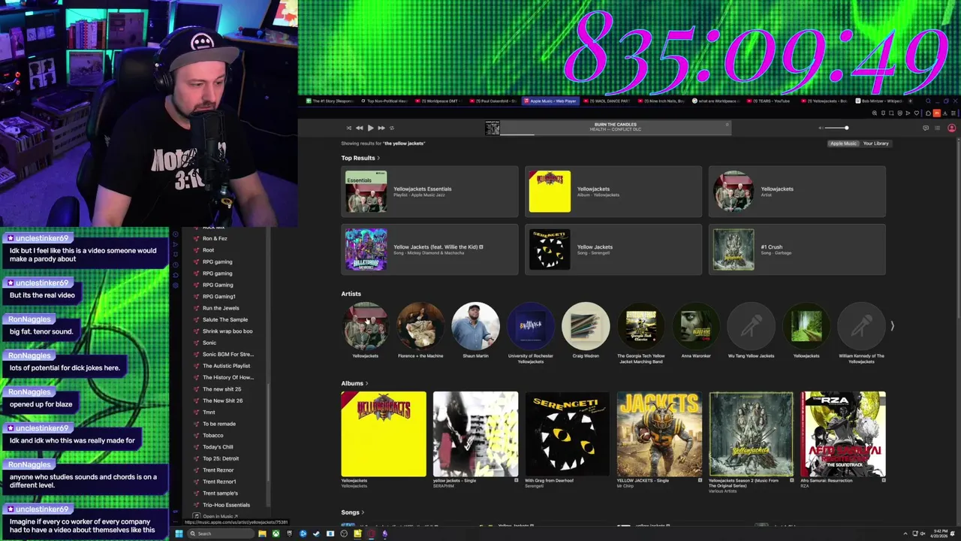This screenshot has height=541, width=961.
Task: Expand the Top Results section
Action: [360, 158]
